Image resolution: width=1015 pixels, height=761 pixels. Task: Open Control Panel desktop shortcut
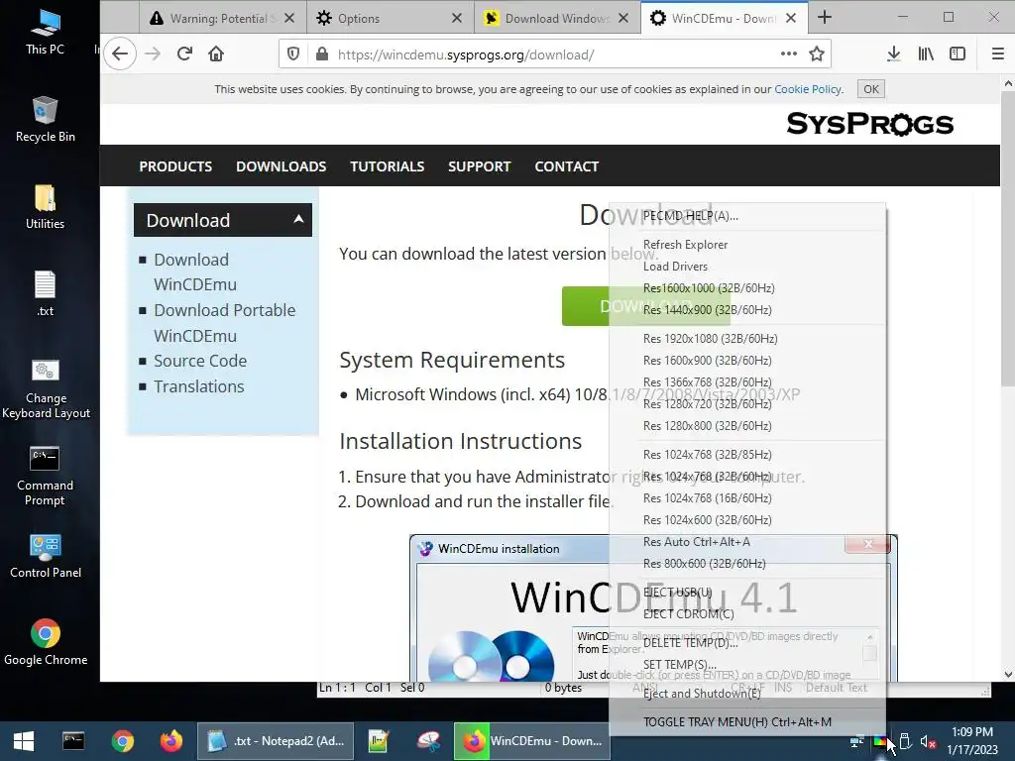(46, 556)
